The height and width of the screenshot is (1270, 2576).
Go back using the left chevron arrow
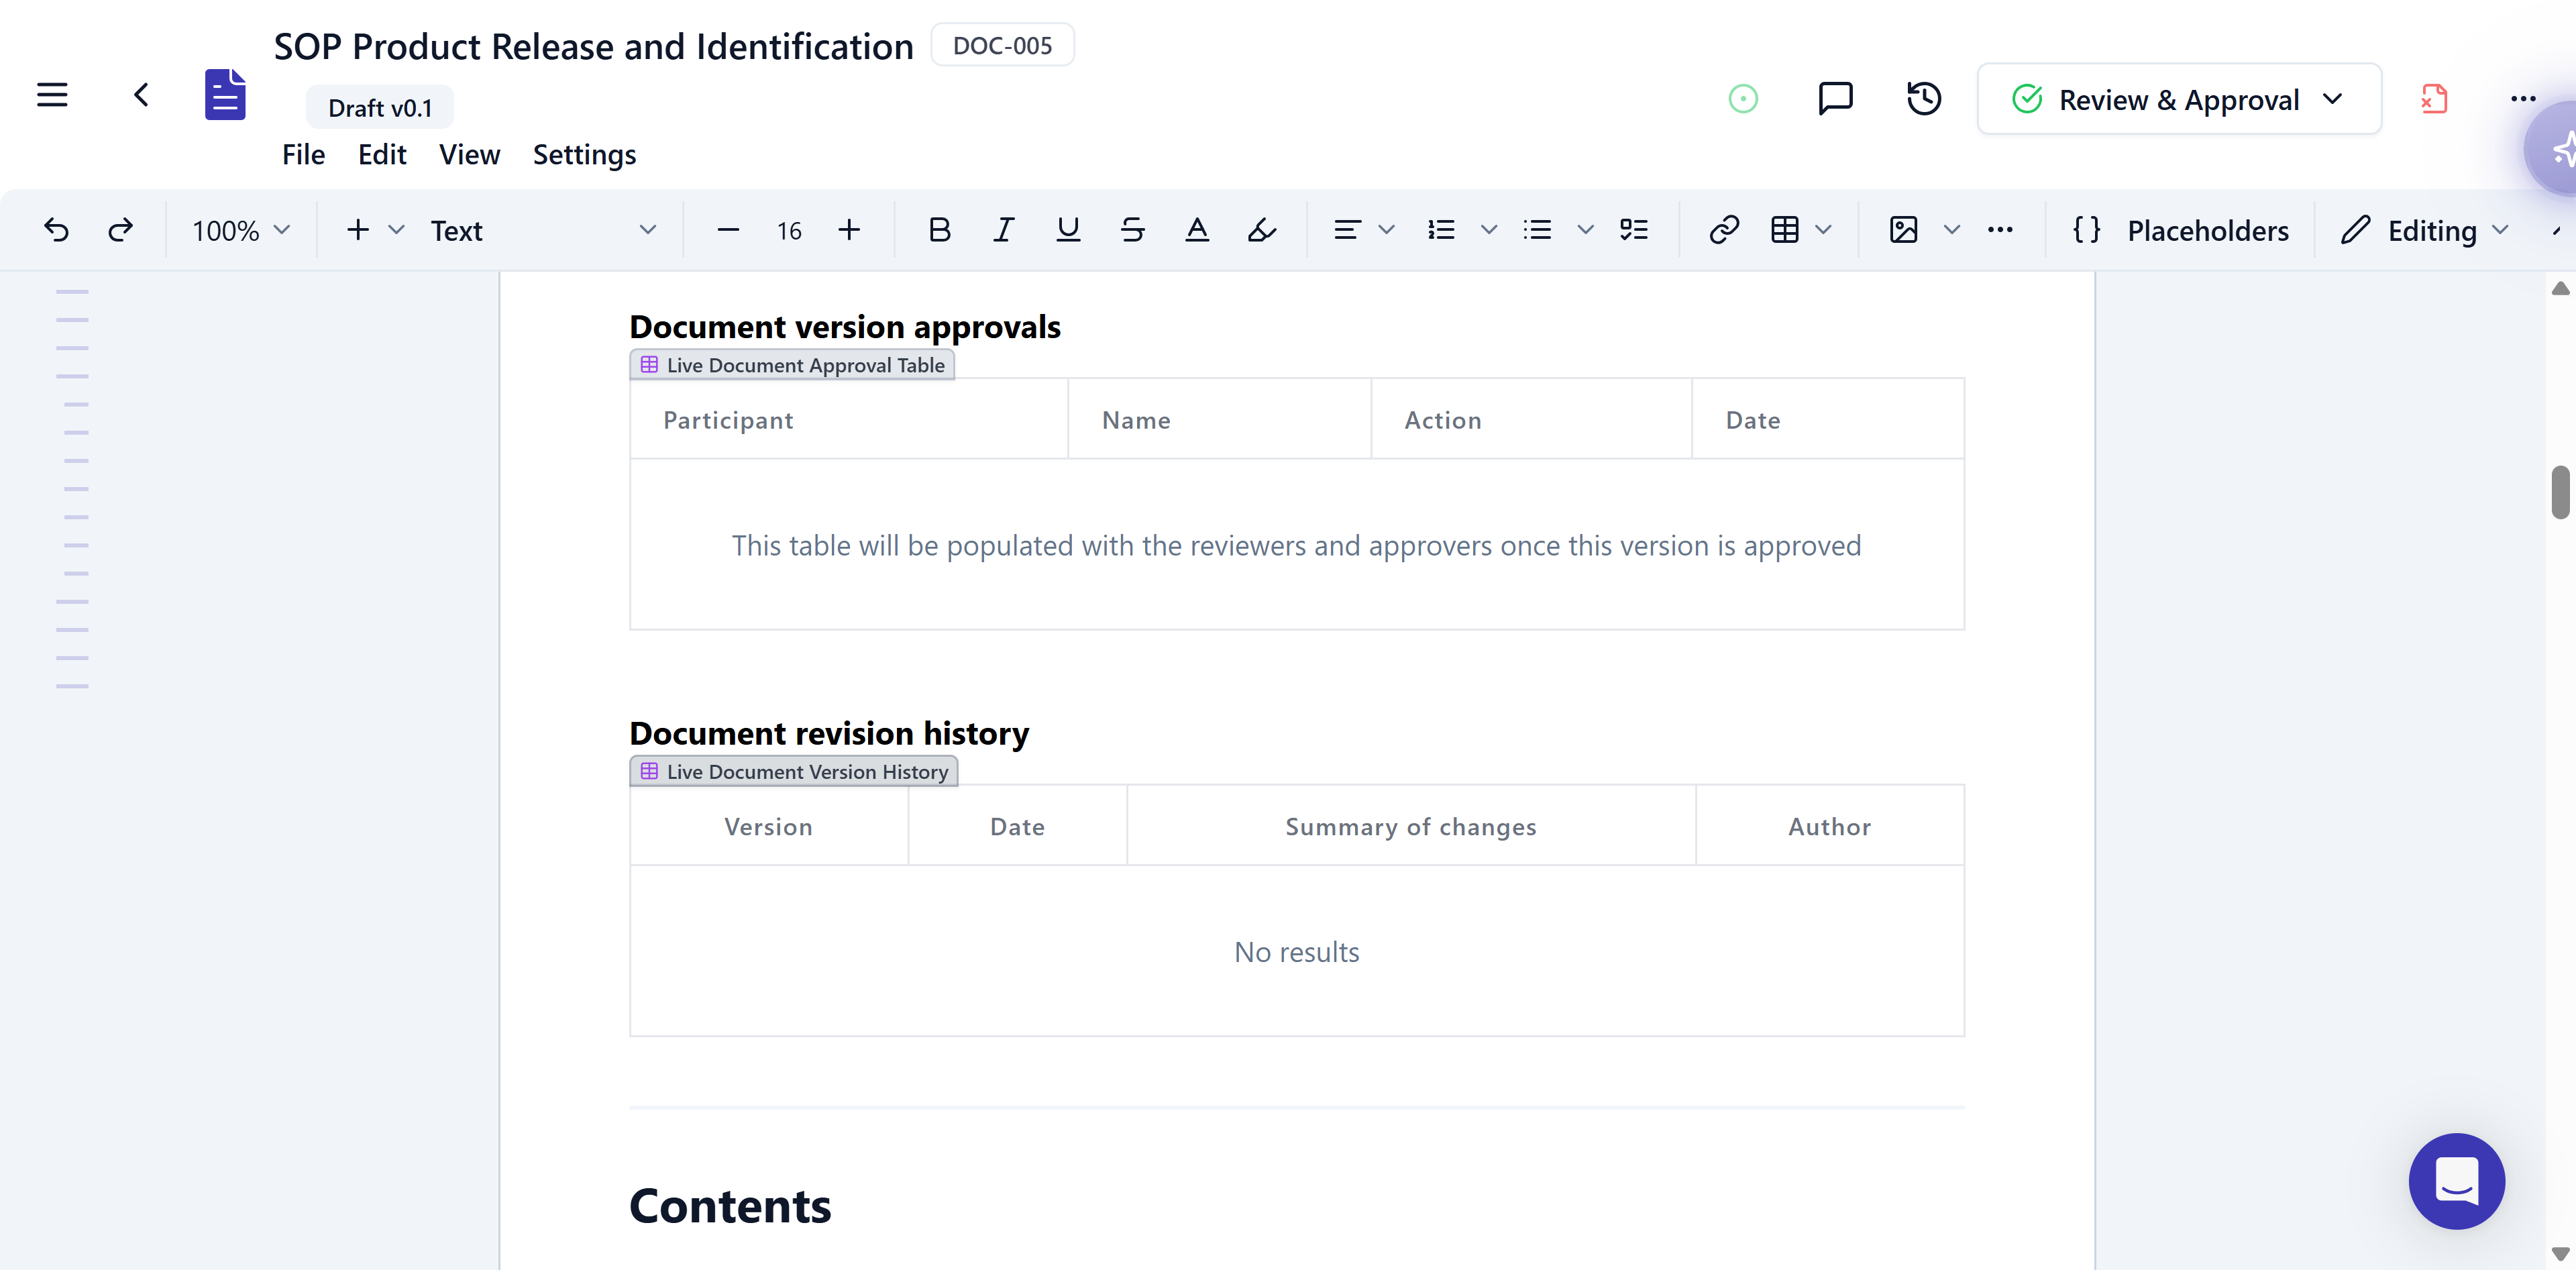pyautogui.click(x=141, y=95)
